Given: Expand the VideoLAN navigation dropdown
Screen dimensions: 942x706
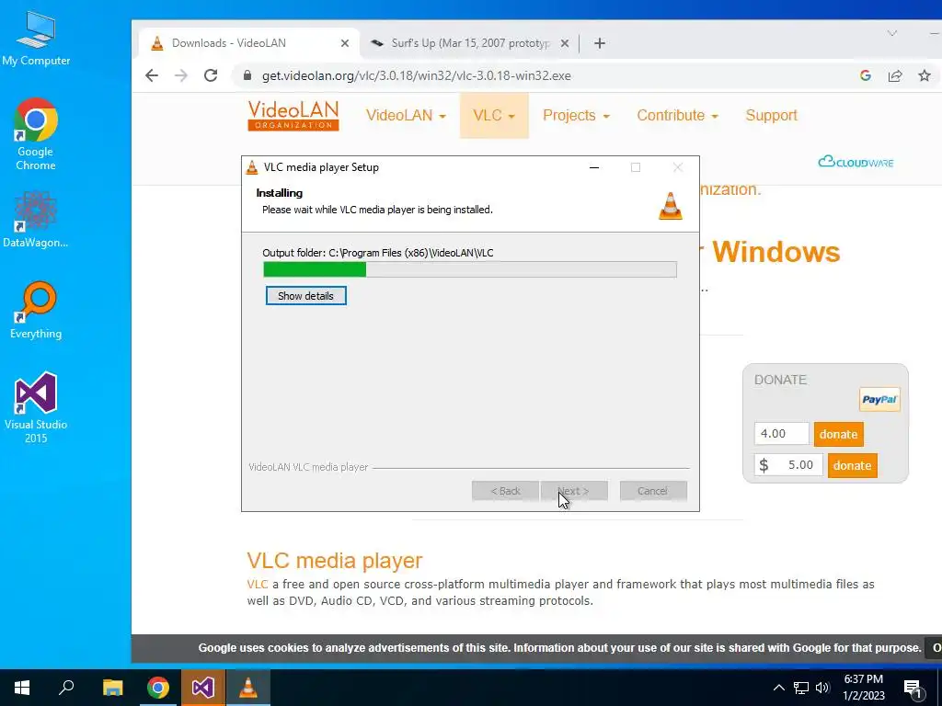Looking at the screenshot, I should tap(406, 115).
